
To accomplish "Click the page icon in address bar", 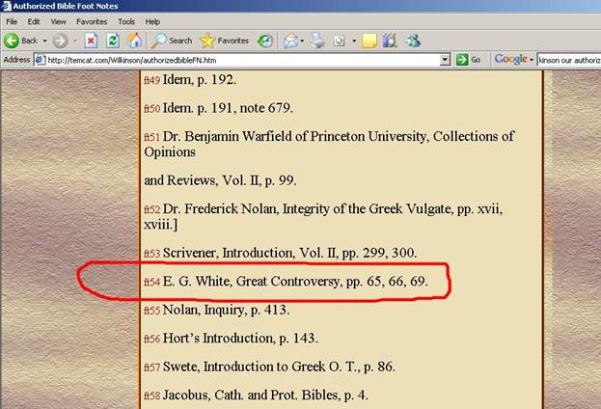I will 41,60.
